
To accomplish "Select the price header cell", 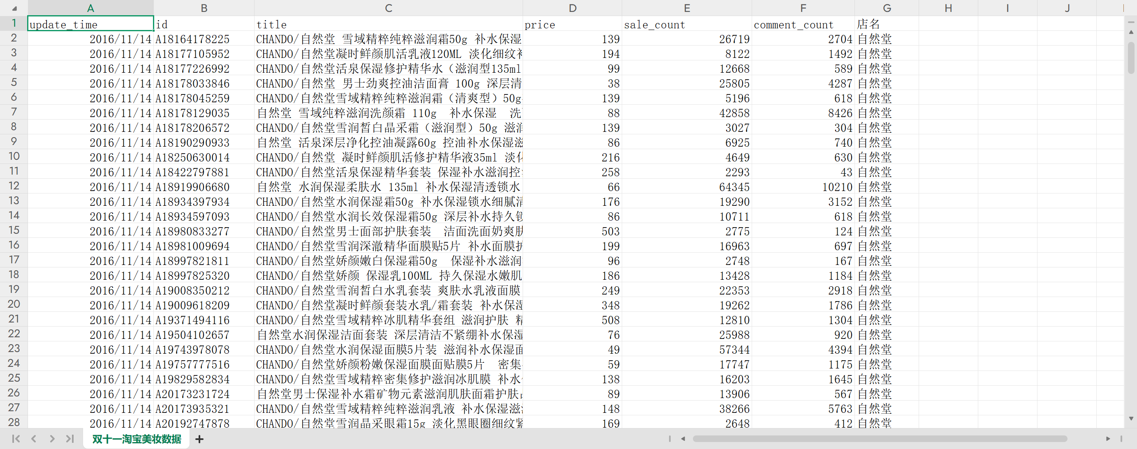I will point(572,24).
